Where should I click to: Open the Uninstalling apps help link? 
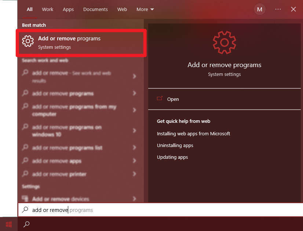pyautogui.click(x=175, y=145)
